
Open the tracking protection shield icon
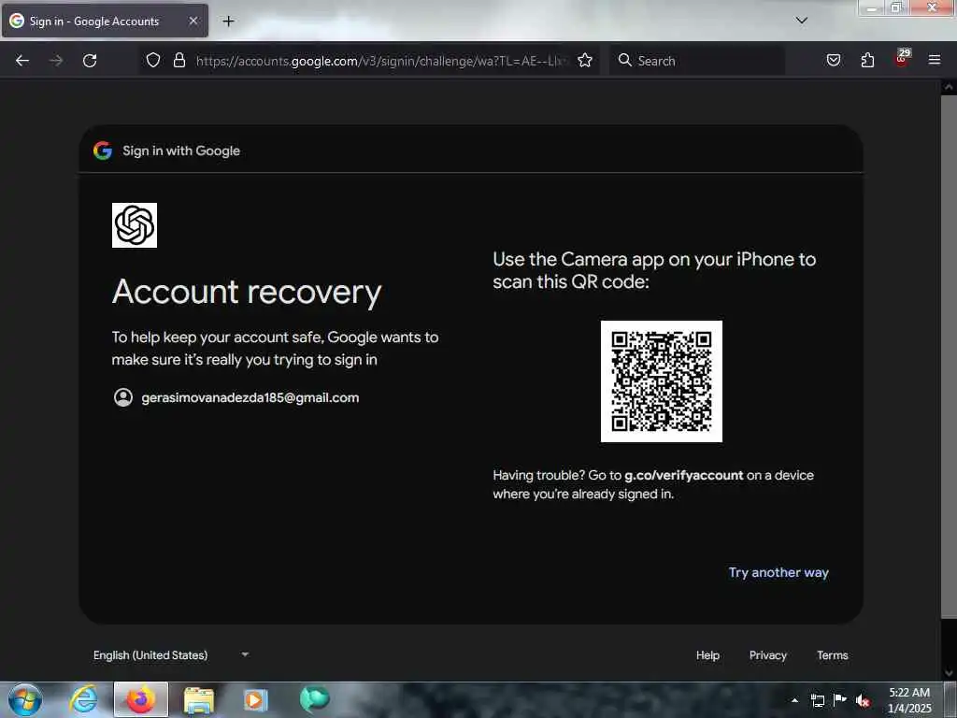[x=153, y=60]
